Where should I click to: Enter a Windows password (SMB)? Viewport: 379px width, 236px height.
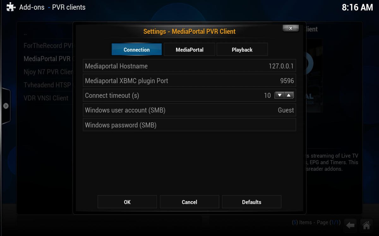(189, 125)
